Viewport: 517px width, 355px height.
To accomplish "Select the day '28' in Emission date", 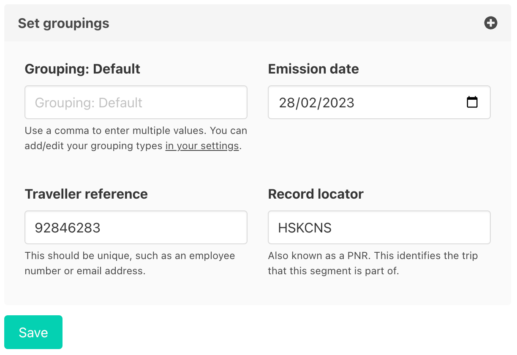I will coord(286,103).
